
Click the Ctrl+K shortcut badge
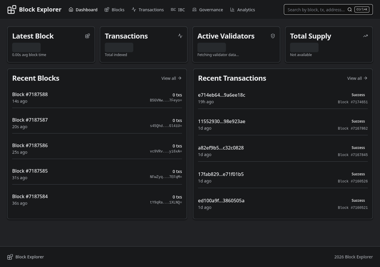coord(362,9)
